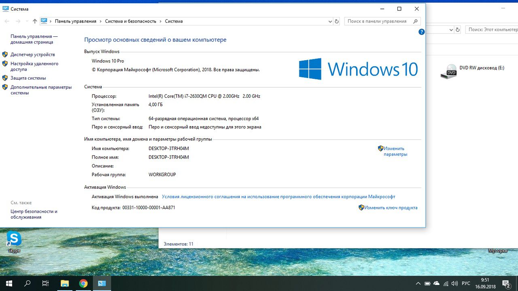Image resolution: width=518 pixels, height=291 pixels.
Task: Refresh the Система control panel page
Action: click(x=337, y=21)
